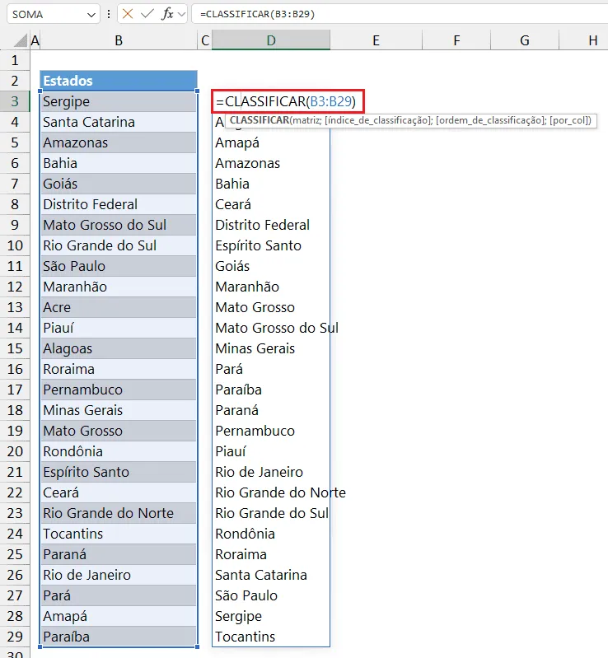608x658 pixels.
Task: Select column A header
Action: click(x=35, y=40)
